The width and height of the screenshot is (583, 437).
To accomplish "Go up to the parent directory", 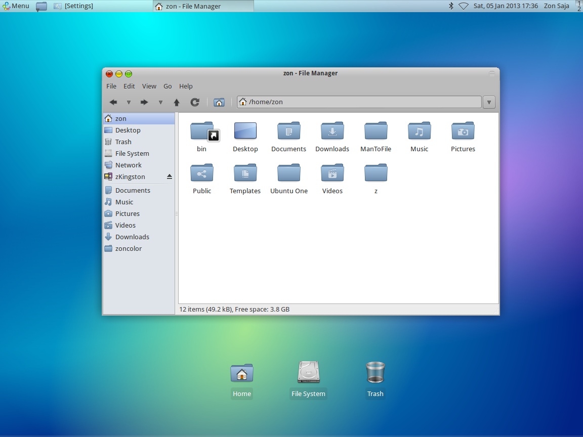I will tap(177, 102).
